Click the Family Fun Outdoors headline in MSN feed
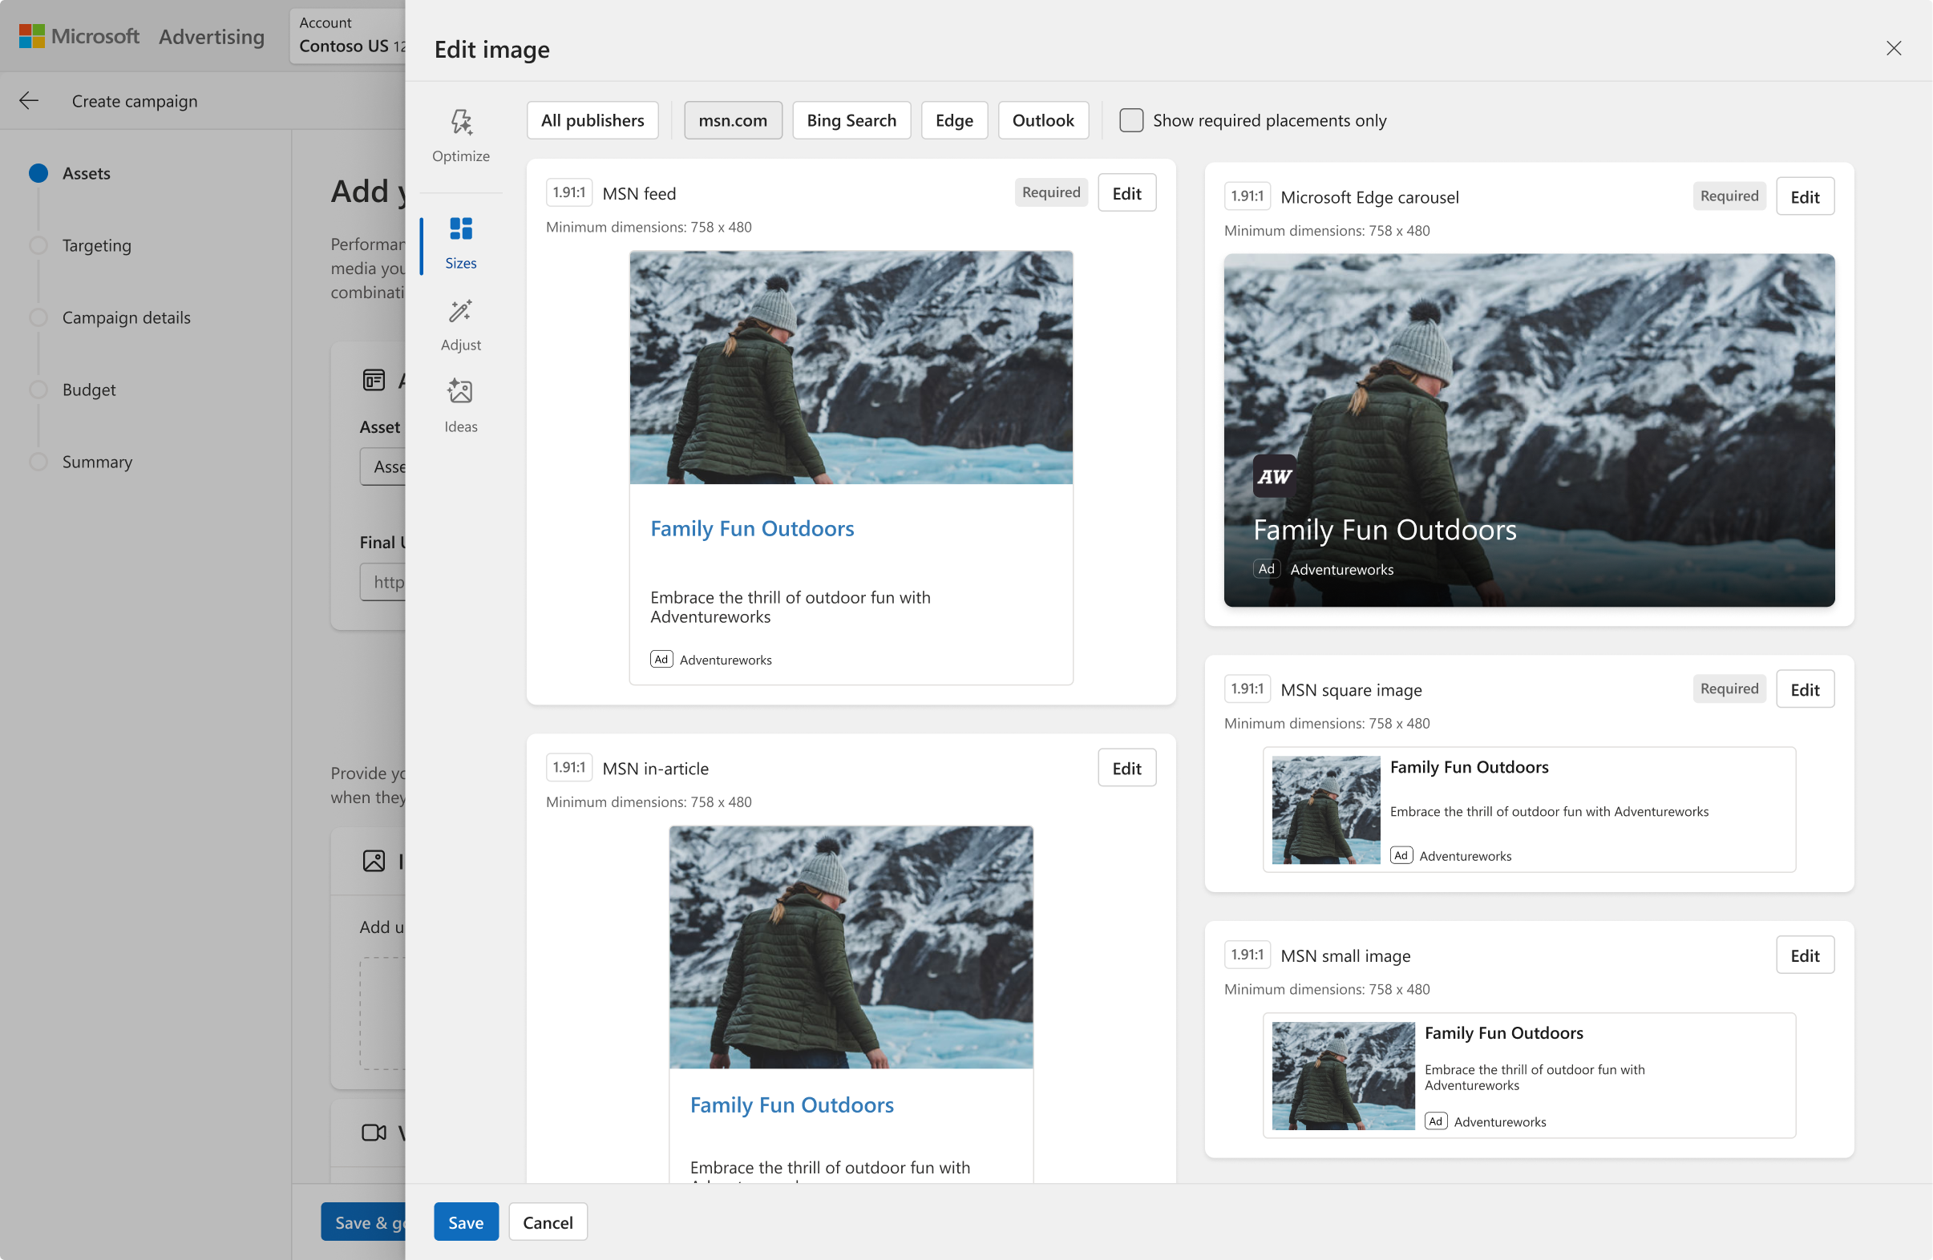This screenshot has height=1260, width=1933. tap(752, 528)
